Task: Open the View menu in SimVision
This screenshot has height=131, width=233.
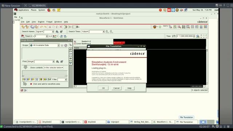Action: [x=34, y=22]
